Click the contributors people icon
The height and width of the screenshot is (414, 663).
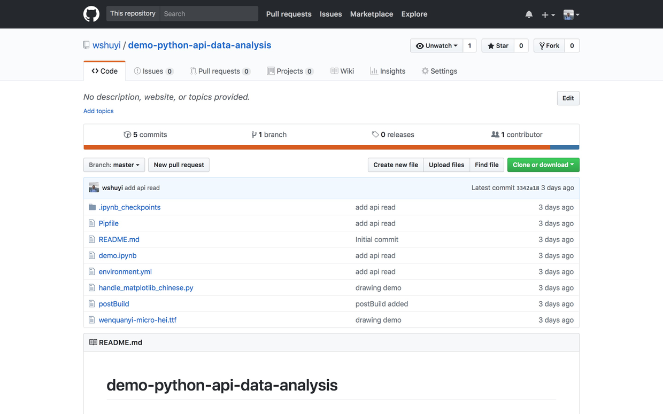tap(495, 135)
